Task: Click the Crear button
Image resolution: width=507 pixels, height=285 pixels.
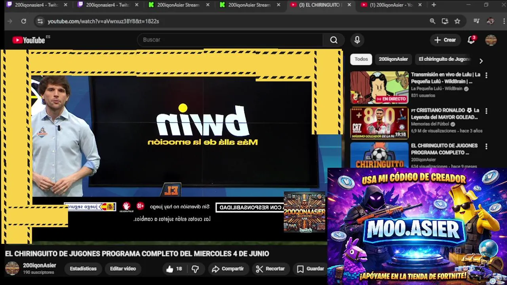Action: 445,40
